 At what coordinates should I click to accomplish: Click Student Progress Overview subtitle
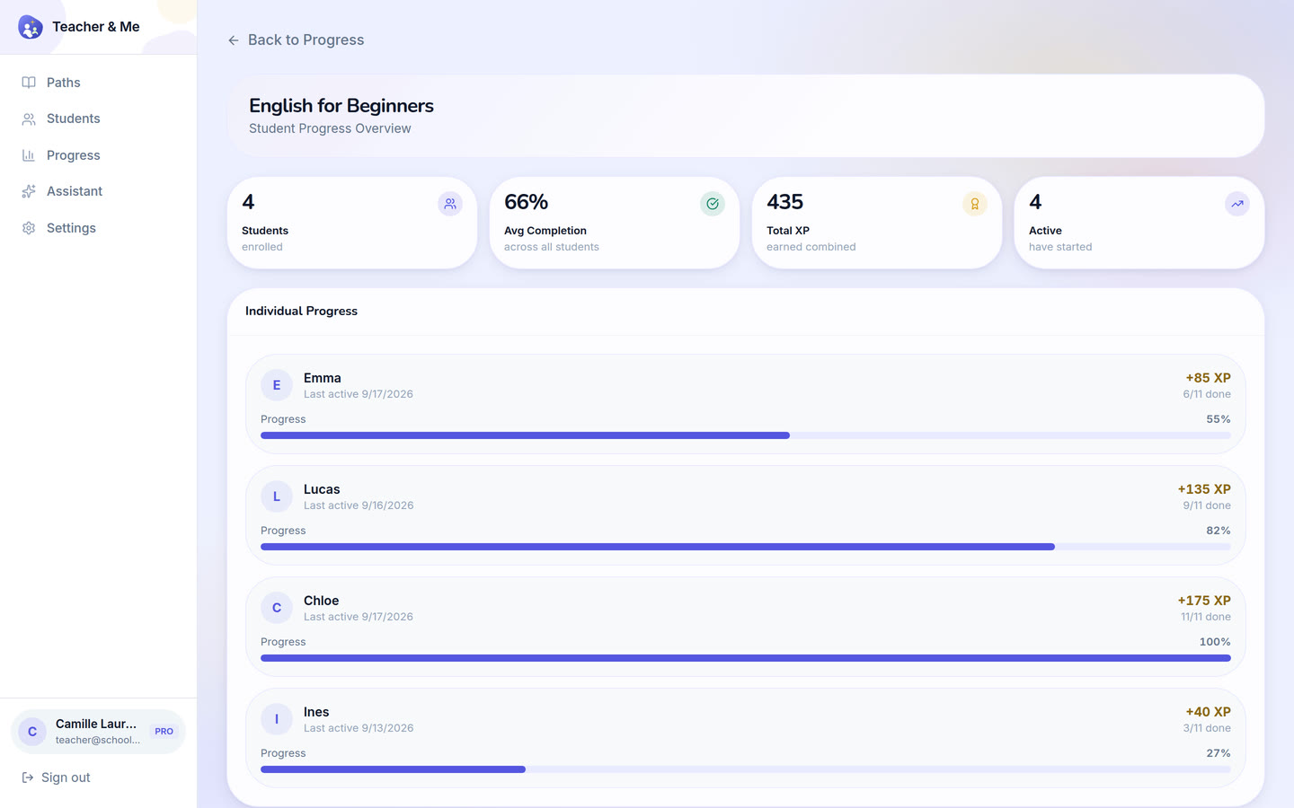click(x=330, y=128)
